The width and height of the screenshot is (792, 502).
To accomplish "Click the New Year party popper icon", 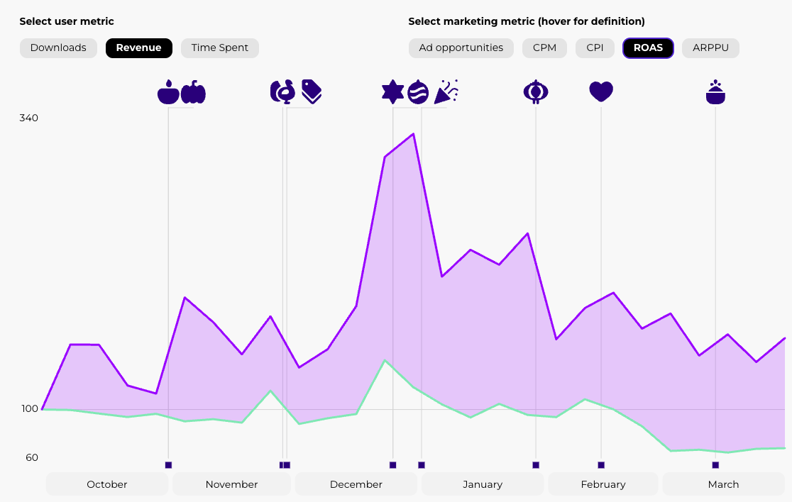I will tap(446, 91).
